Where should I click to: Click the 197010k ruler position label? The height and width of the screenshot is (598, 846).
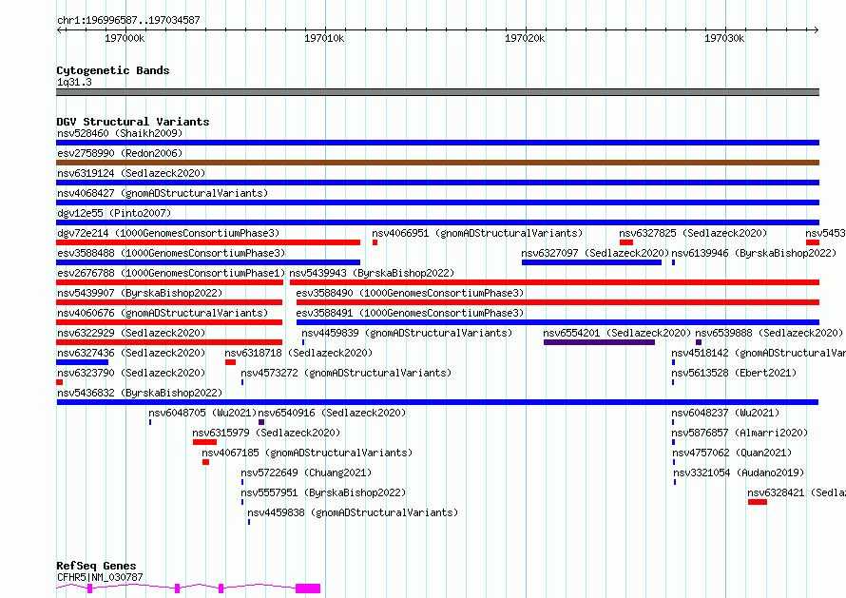324,38
